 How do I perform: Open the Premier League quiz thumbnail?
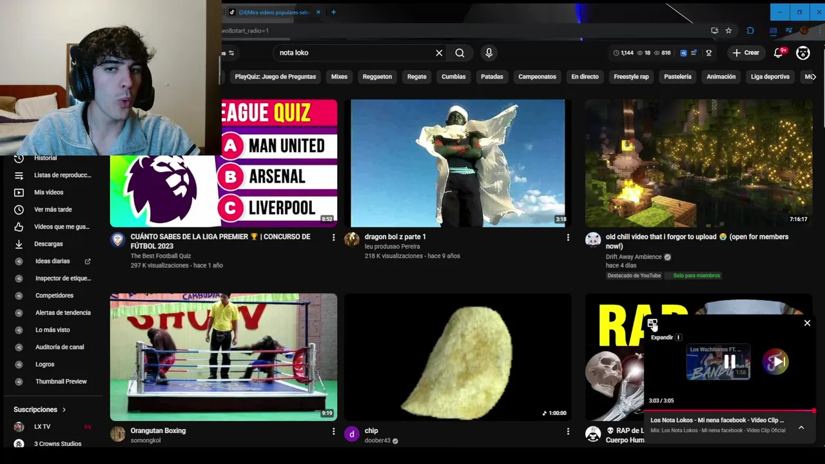(x=224, y=163)
